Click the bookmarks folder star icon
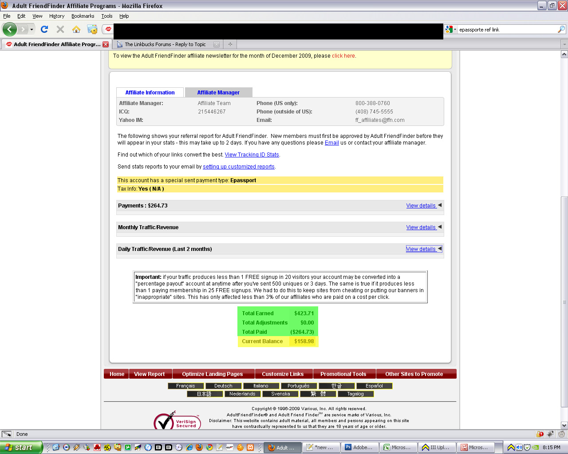568x454 pixels. (92, 29)
